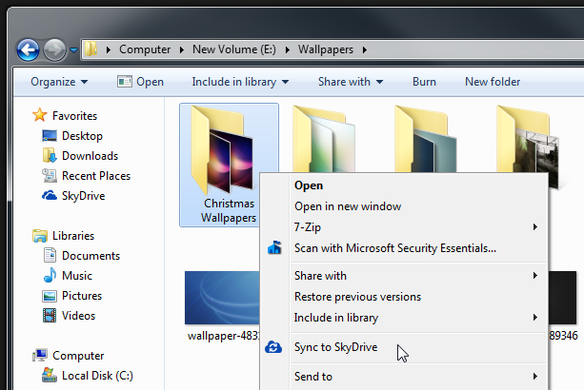Click the Burn toolbar button
The image size is (584, 390).
424,82
